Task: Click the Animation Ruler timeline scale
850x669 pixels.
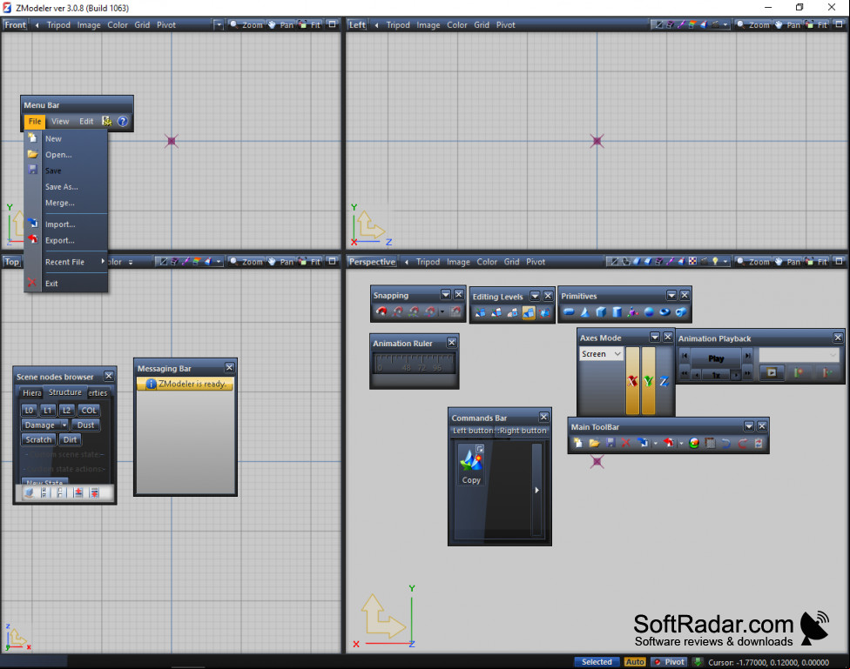Action: [415, 364]
